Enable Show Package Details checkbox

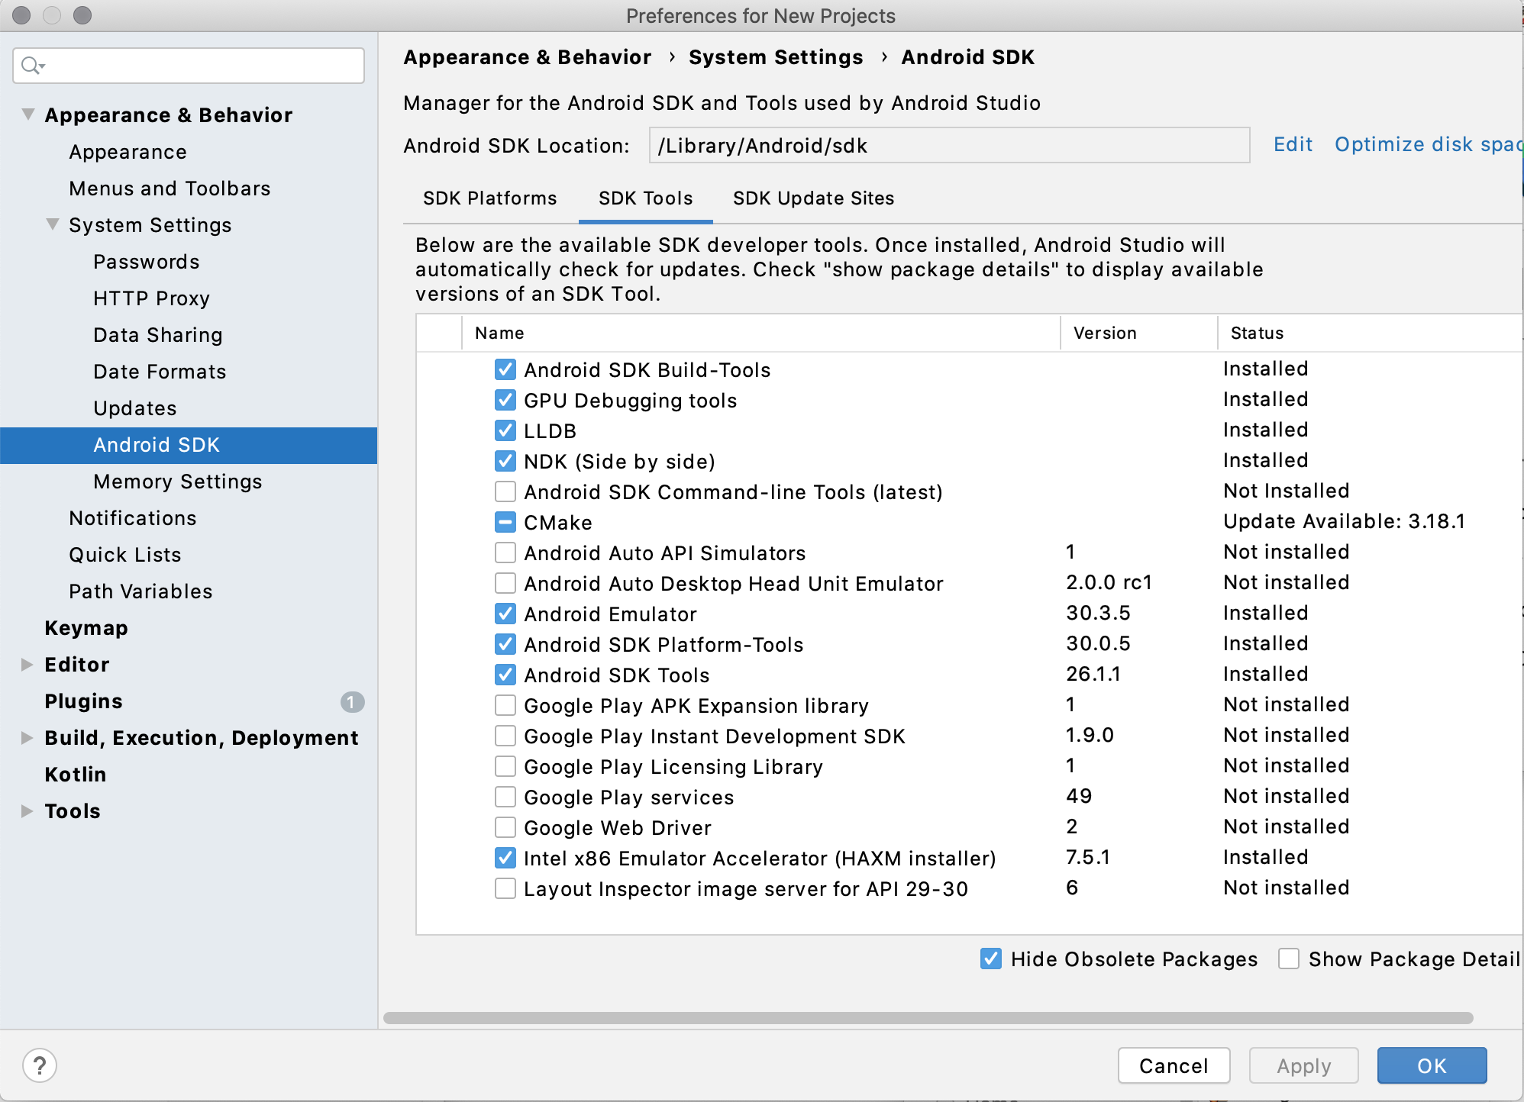1288,959
